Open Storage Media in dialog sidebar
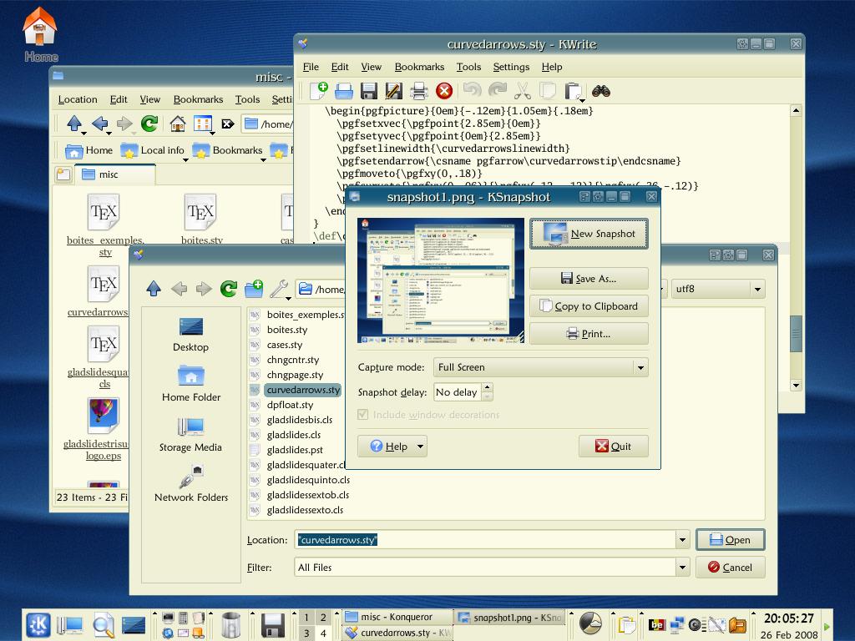855x641 pixels. pos(191,434)
